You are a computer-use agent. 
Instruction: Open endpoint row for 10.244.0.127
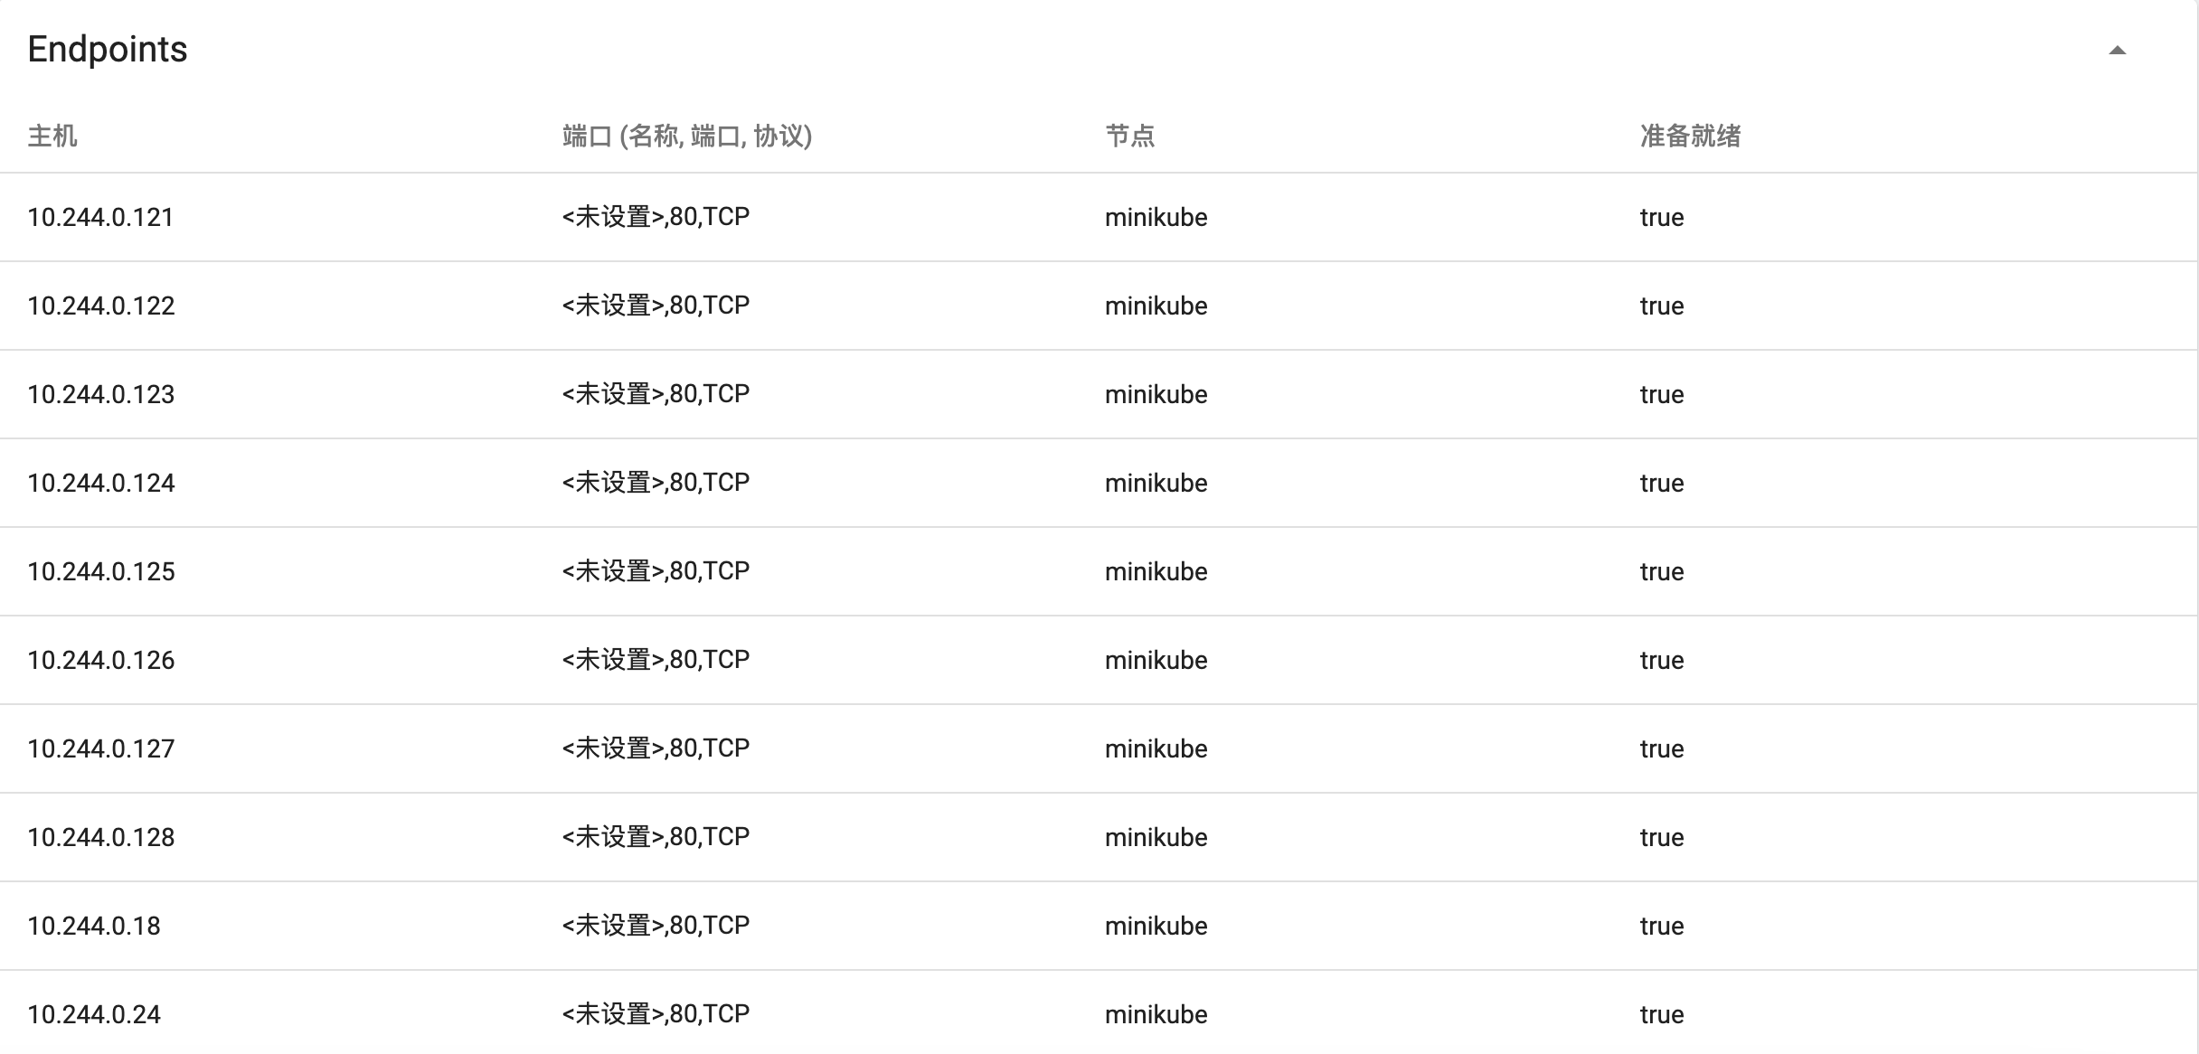[x=101, y=748]
